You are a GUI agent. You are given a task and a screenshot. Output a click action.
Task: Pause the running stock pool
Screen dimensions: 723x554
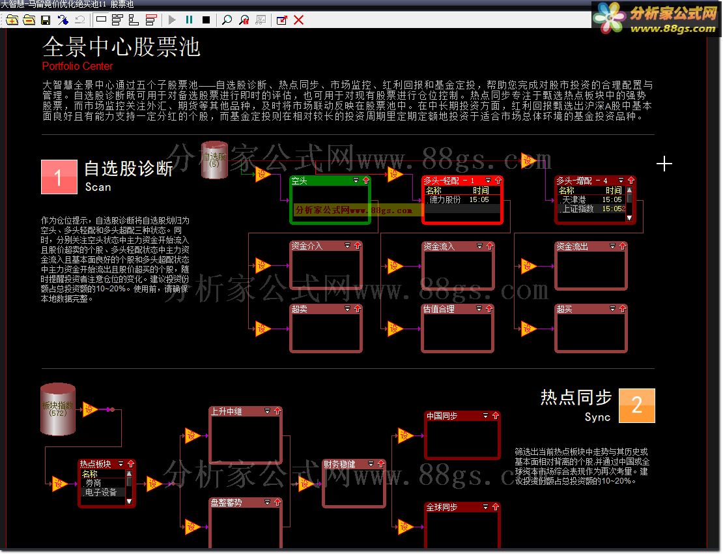coord(189,20)
